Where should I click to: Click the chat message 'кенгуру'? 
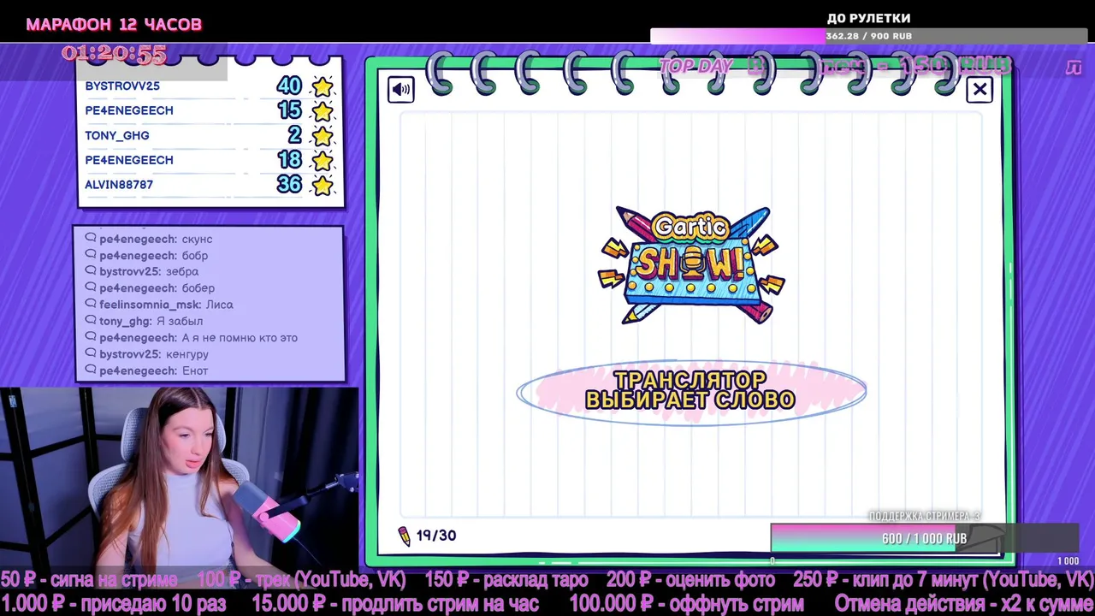click(x=187, y=354)
